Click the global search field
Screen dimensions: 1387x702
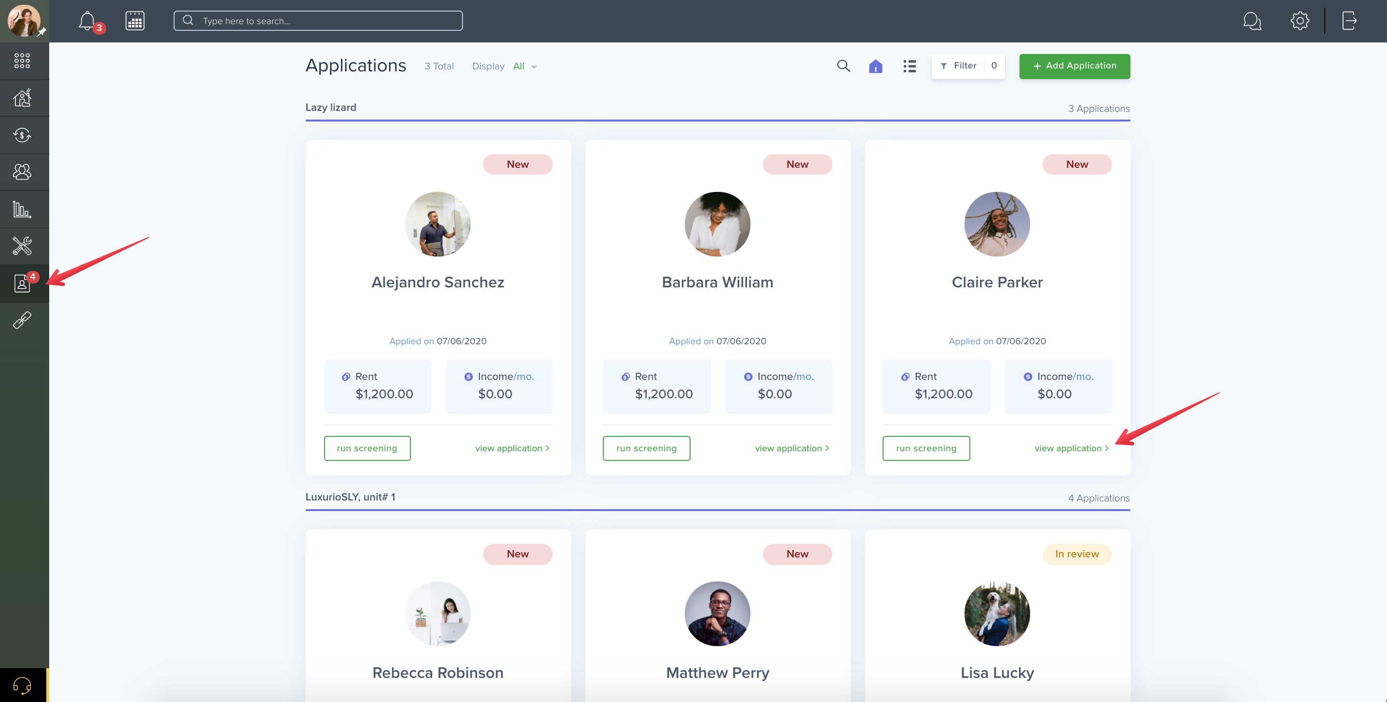click(318, 21)
